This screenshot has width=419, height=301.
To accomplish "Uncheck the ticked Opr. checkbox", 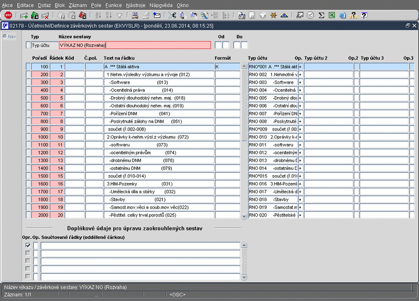I will 28,245.
